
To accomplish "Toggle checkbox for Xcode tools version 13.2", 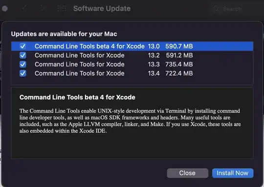I will point(22,55).
